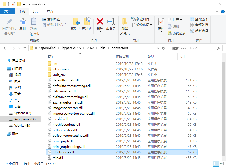
Task: Click the Paste ribbon icon
Action: pyautogui.click(x=34, y=22)
